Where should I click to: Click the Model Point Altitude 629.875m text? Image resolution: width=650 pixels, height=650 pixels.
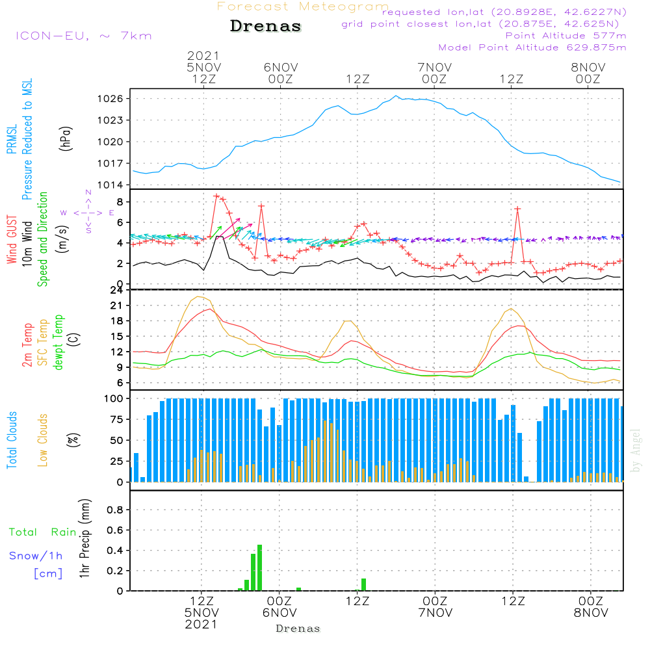[532, 47]
